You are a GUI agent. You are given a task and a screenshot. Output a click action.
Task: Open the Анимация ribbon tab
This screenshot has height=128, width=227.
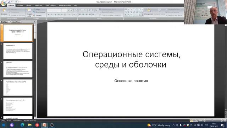pyautogui.click(x=38, y=6)
